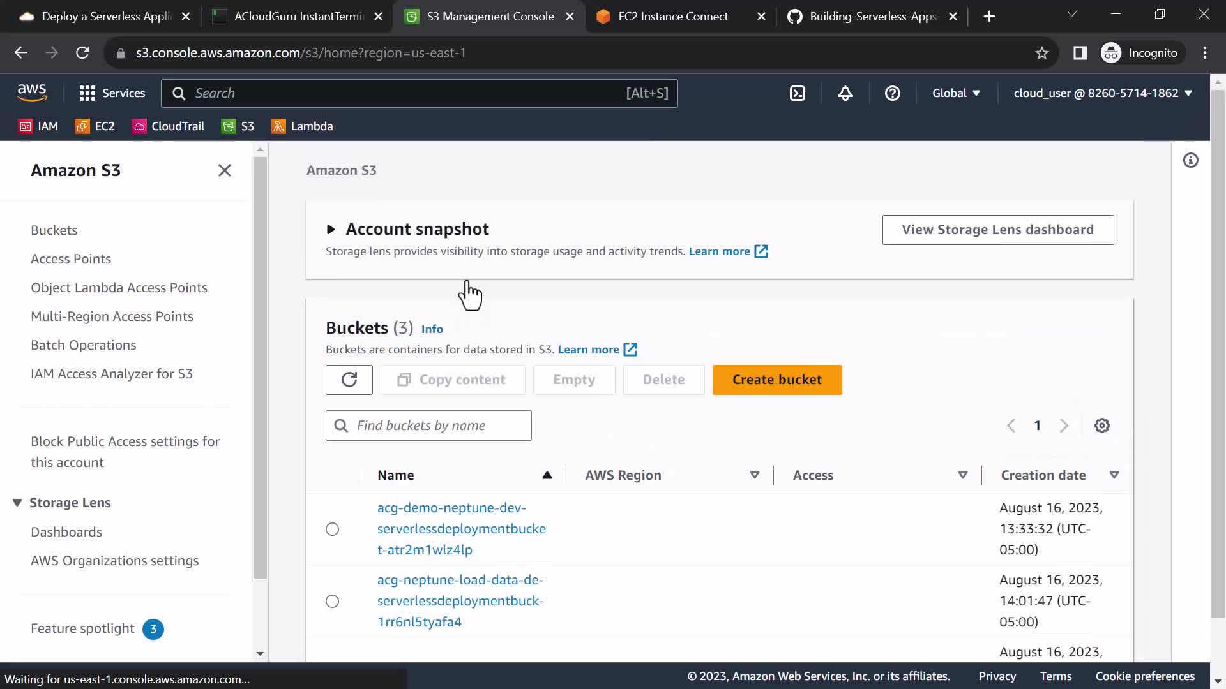The image size is (1226, 689).
Task: Collapse the Storage Lens sidebar section
Action: pyautogui.click(x=17, y=503)
